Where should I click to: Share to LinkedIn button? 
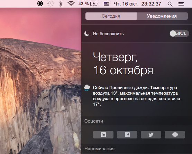103,135
